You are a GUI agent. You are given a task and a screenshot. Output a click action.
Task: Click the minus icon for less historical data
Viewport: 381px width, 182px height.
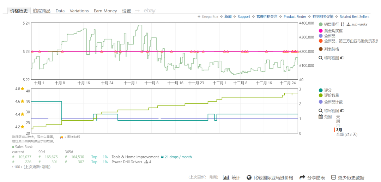coord(333,177)
